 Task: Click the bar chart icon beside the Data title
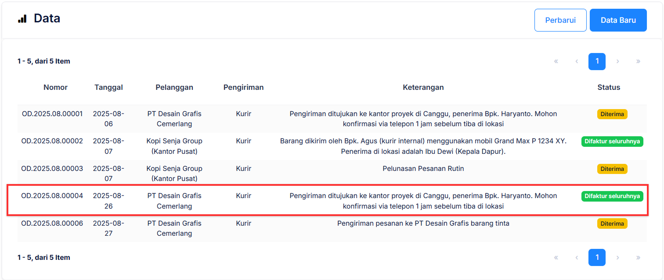[x=22, y=18]
